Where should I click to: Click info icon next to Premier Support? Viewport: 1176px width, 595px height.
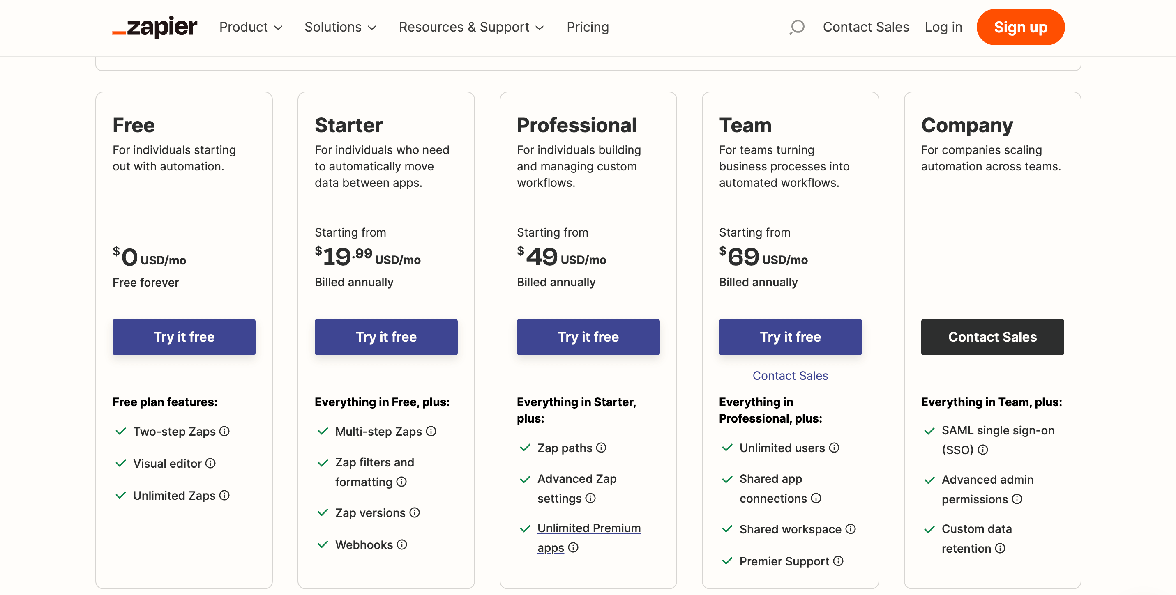coord(838,561)
